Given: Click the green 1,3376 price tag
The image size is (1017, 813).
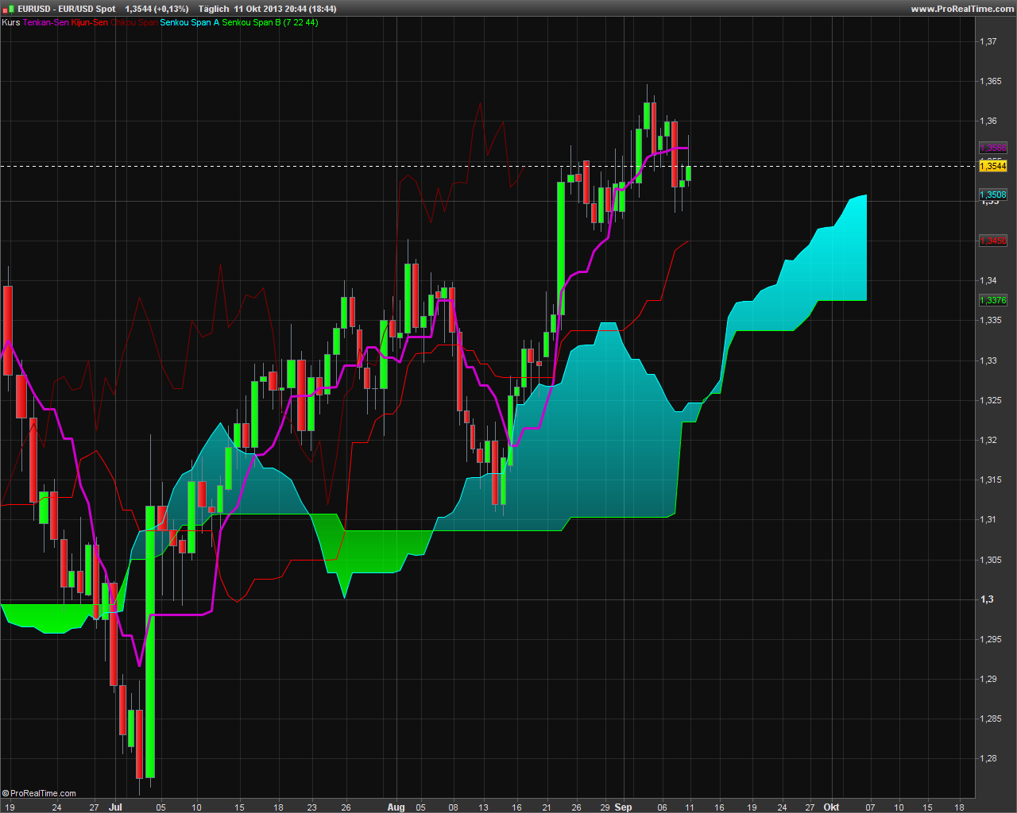Looking at the screenshot, I should [993, 300].
